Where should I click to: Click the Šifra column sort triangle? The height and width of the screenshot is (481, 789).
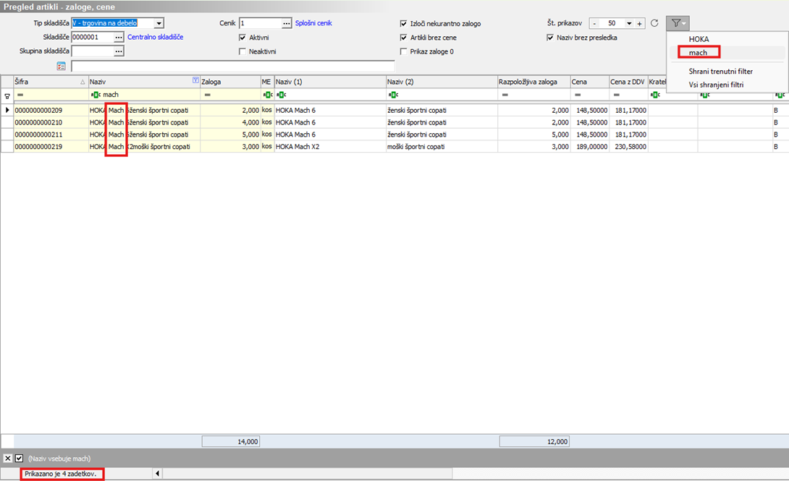[83, 82]
